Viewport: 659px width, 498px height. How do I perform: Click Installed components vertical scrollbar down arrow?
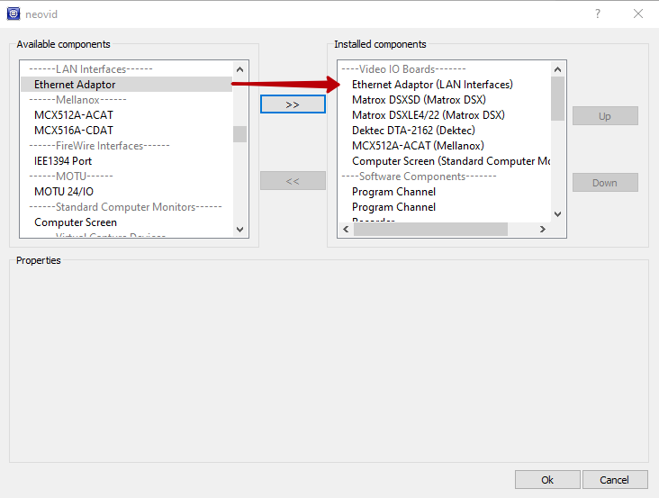tap(557, 214)
